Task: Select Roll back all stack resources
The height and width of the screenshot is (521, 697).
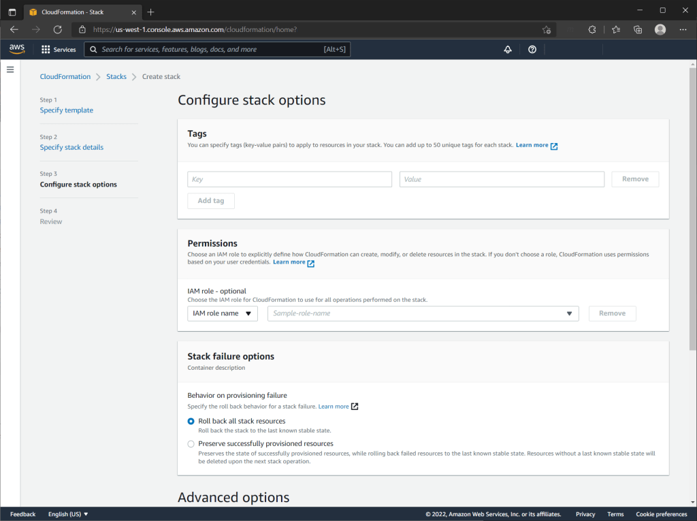Action: [x=191, y=421]
